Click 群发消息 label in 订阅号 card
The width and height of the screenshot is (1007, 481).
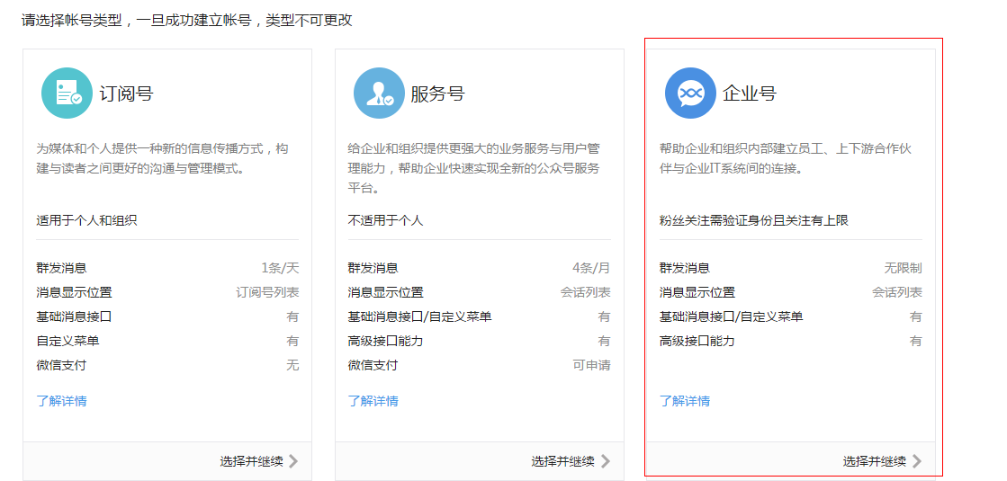pyautogui.click(x=62, y=268)
